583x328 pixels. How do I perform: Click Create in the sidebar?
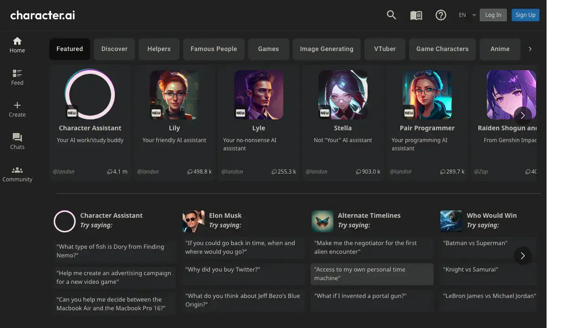[x=17, y=108]
